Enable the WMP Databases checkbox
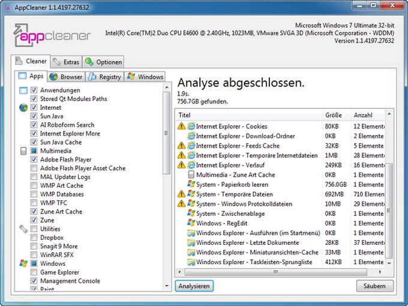 (x=34, y=194)
